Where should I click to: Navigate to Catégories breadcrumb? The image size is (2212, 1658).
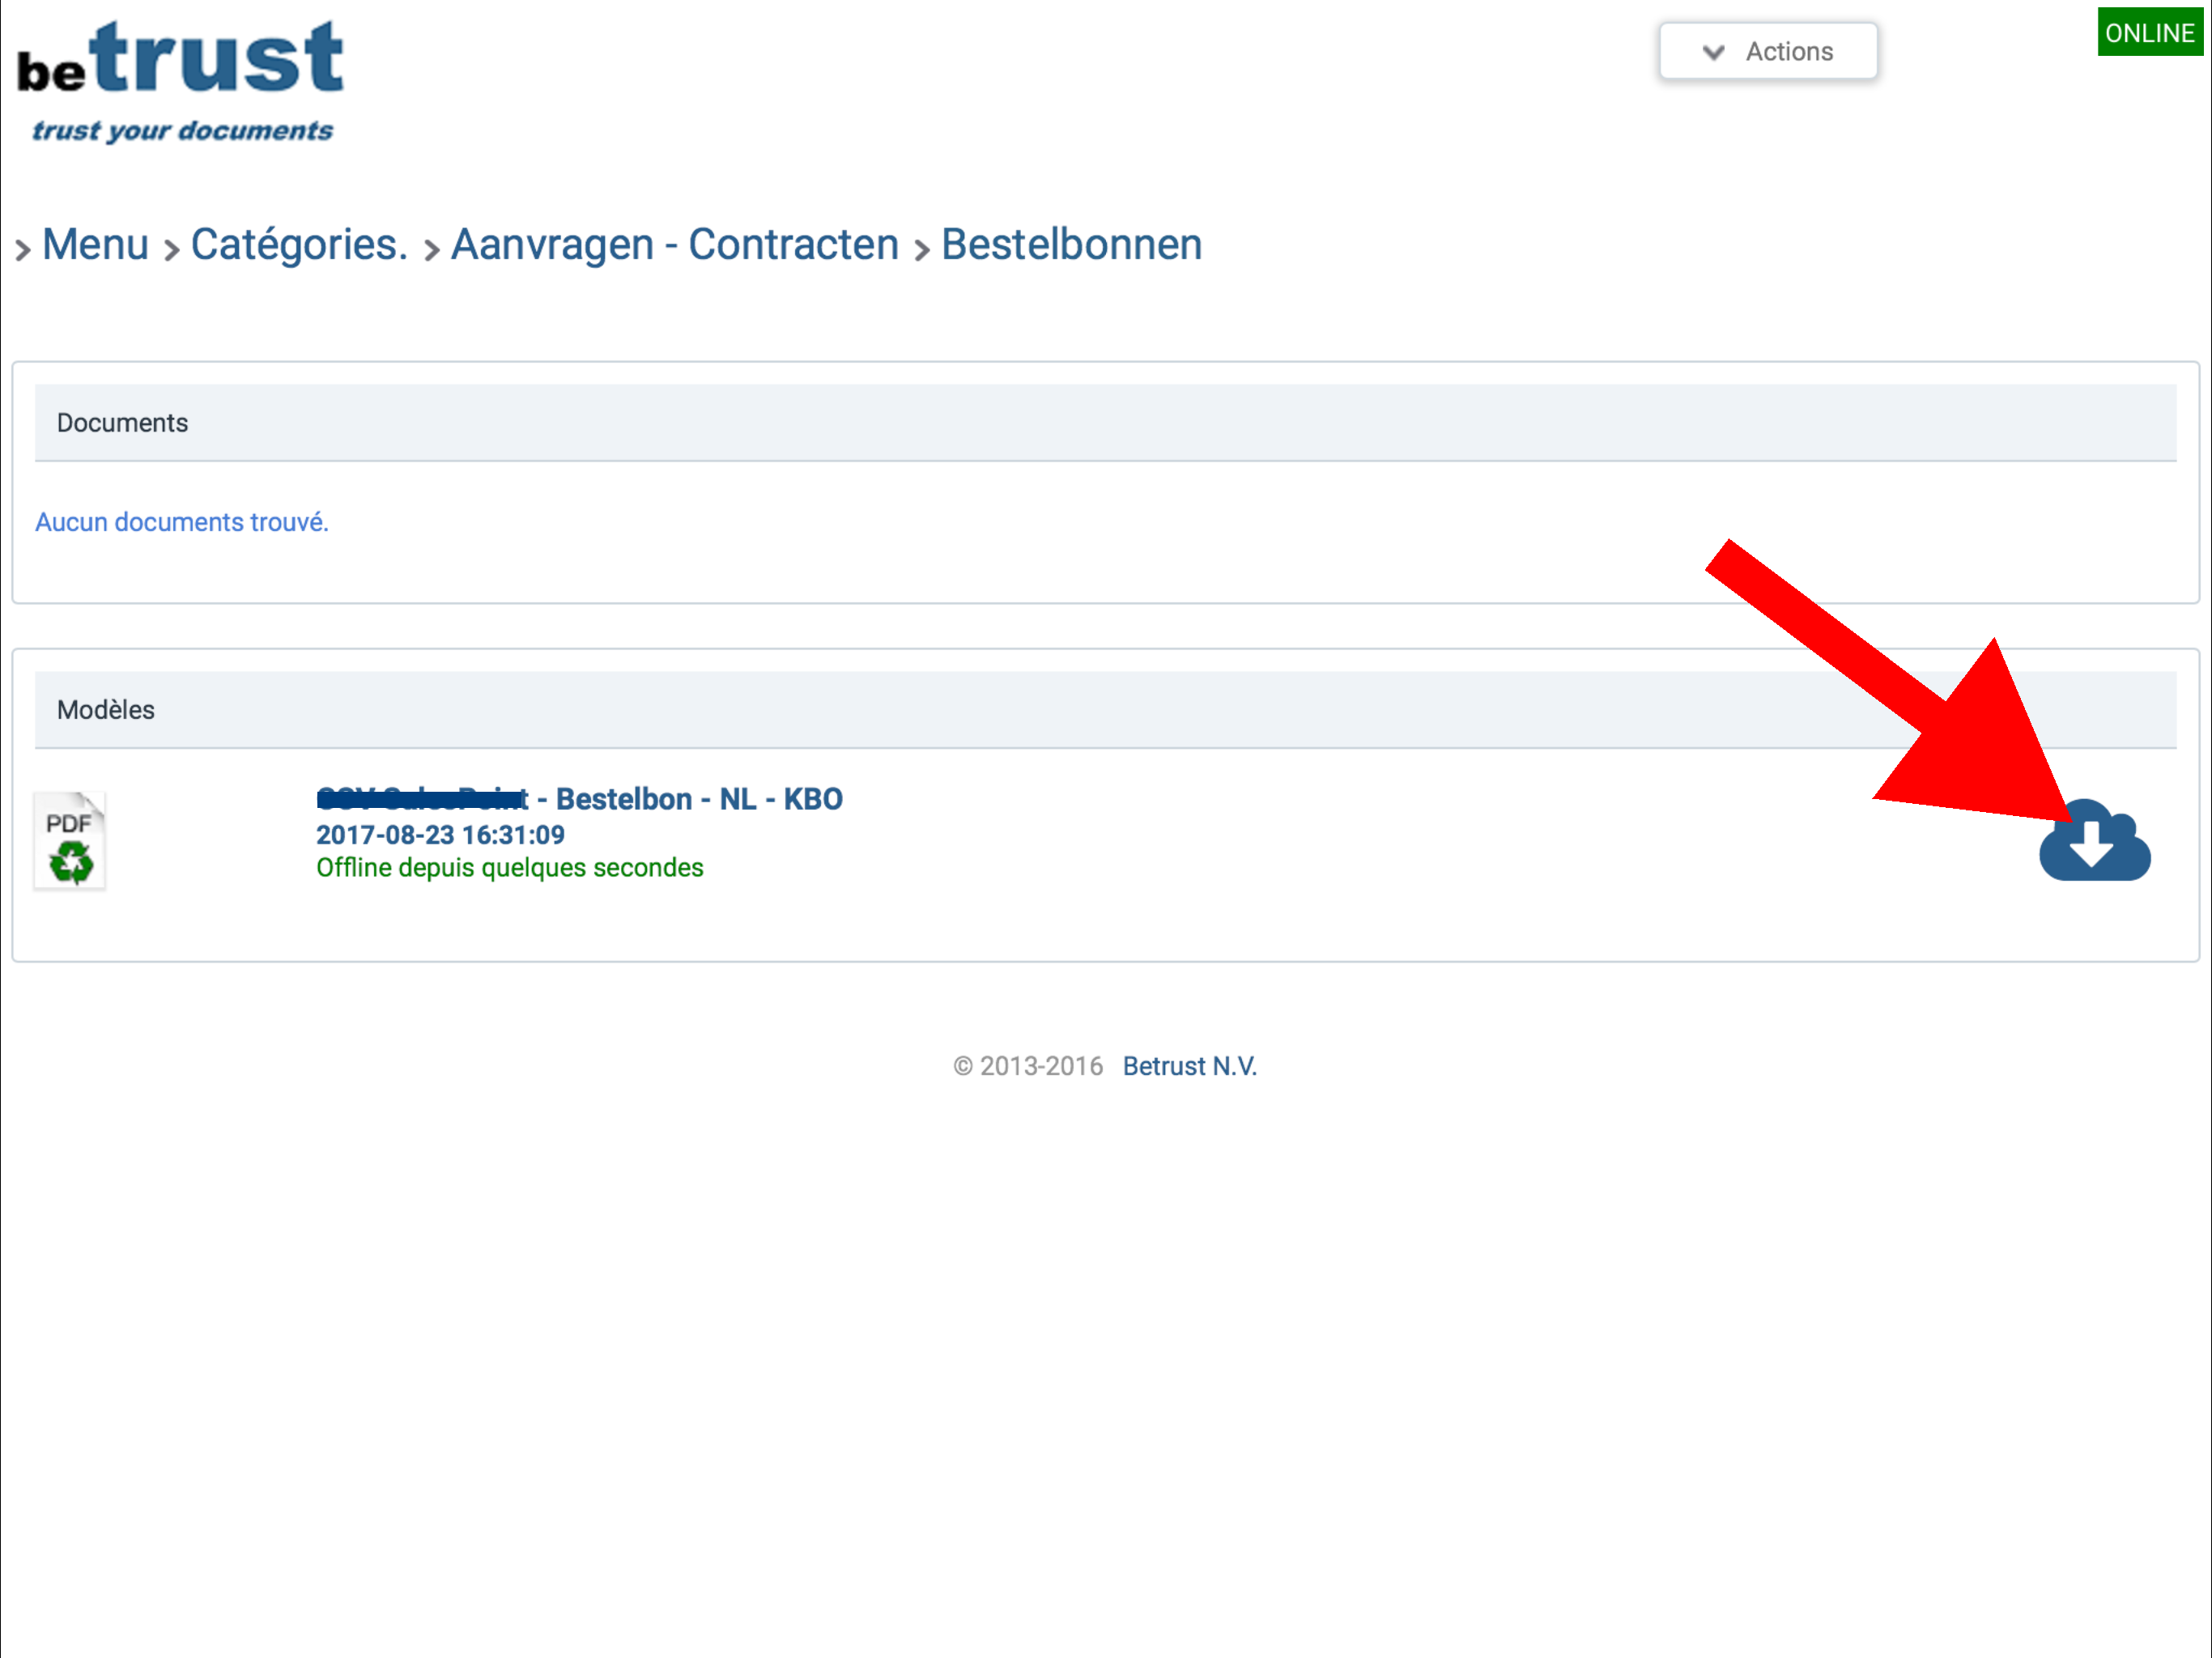(x=299, y=245)
